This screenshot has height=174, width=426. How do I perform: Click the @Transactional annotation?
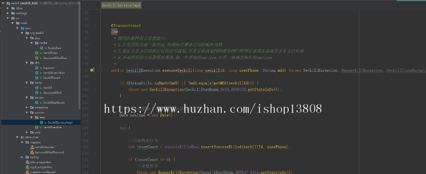click(x=126, y=25)
